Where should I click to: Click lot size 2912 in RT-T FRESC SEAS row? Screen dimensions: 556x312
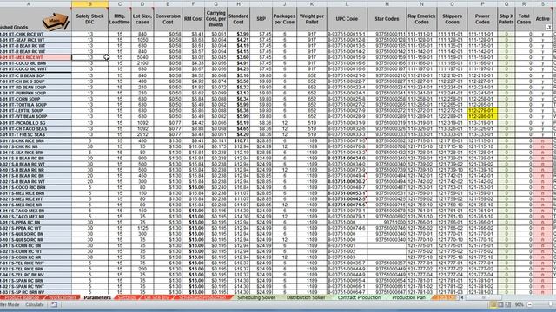click(142, 135)
